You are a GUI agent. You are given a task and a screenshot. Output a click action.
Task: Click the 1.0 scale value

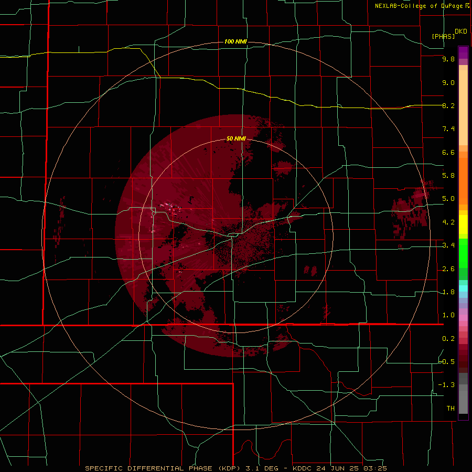(x=448, y=315)
